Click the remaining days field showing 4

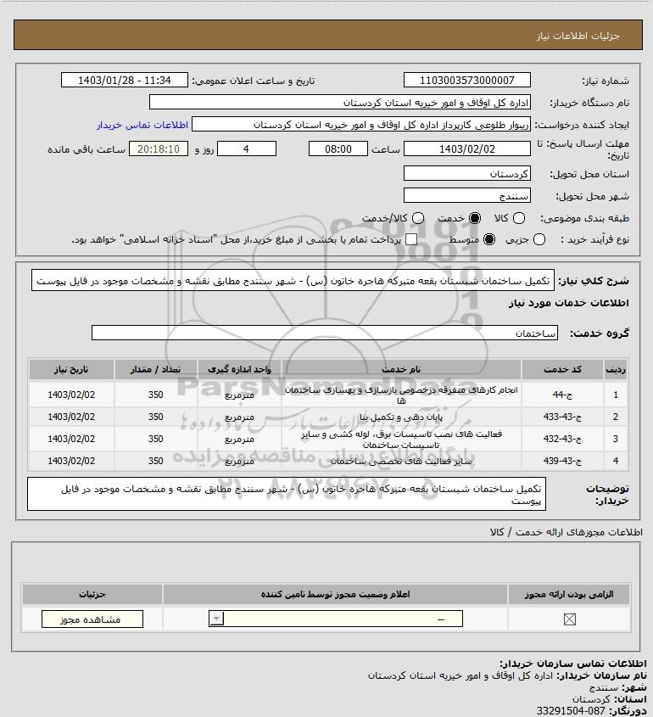click(246, 148)
